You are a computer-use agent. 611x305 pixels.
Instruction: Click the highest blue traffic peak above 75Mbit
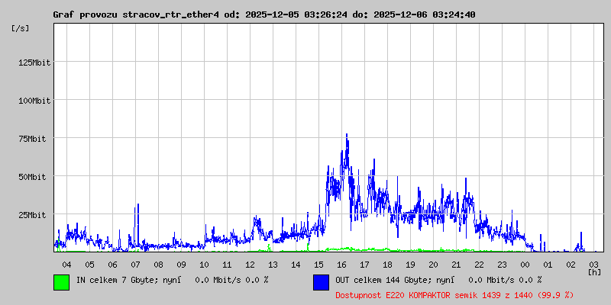347,136
